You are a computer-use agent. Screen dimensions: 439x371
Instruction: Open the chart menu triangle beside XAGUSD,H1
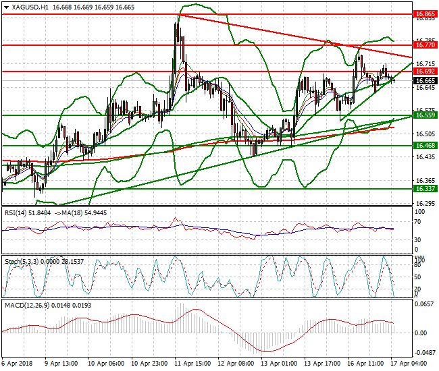pyautogui.click(x=7, y=7)
